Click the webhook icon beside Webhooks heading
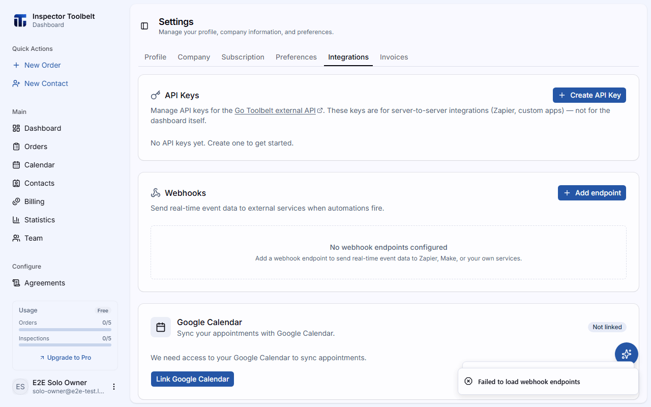Viewport: 651px width, 407px height. 156,193
